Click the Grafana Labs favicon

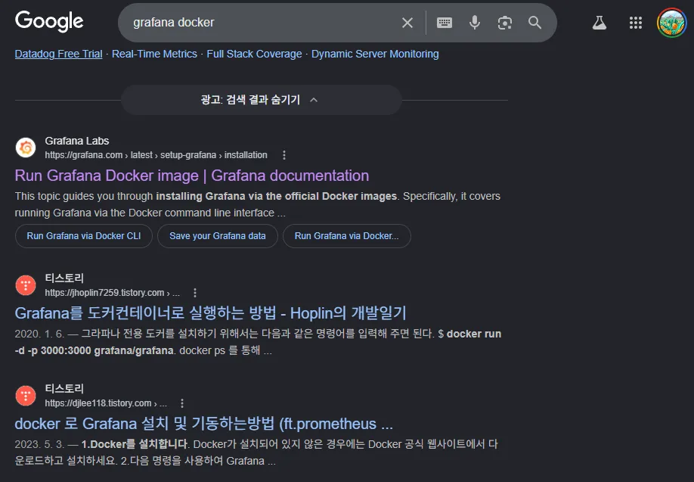26,148
